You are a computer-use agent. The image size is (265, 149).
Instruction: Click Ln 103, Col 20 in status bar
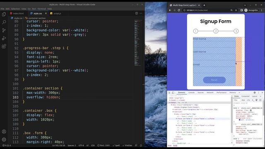[x=59, y=145]
